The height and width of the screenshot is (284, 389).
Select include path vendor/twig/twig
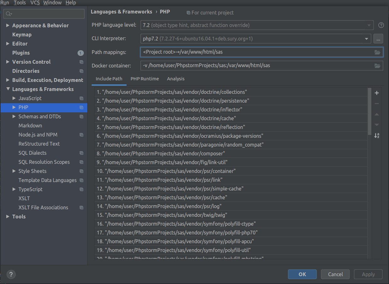[x=231, y=215]
